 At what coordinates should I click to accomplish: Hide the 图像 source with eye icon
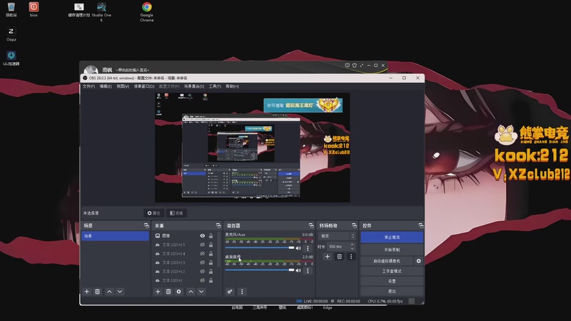203,236
